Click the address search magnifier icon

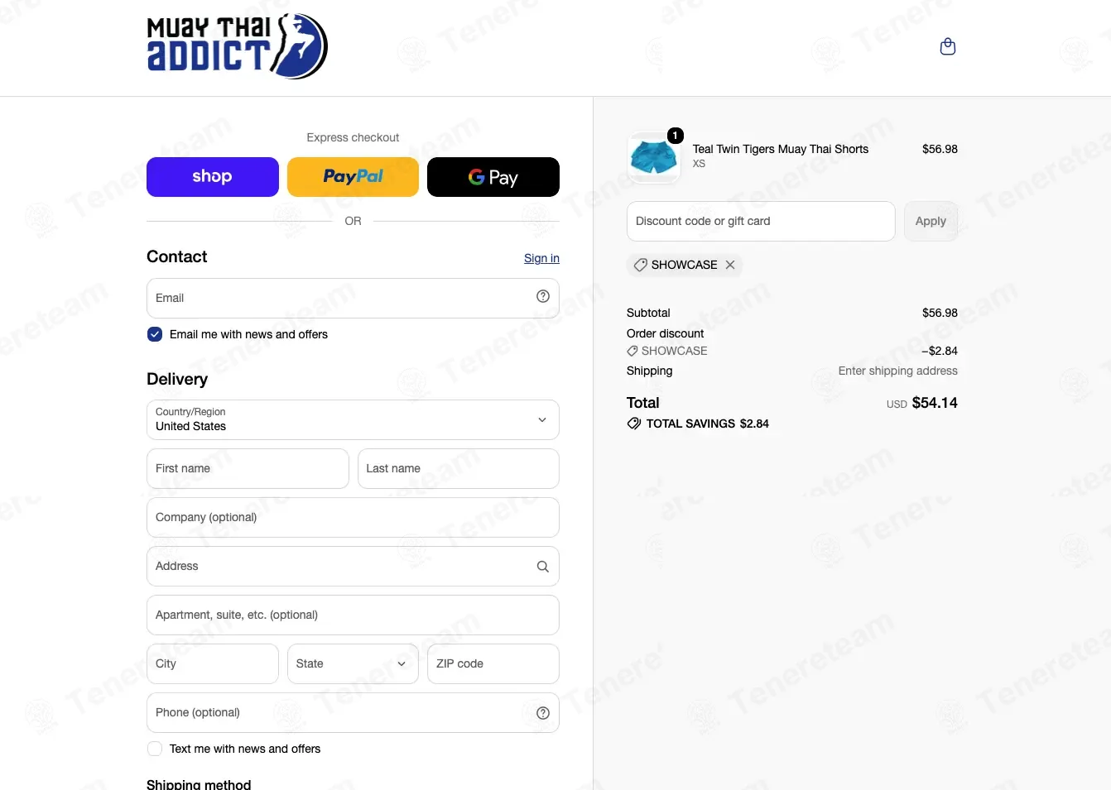point(543,567)
